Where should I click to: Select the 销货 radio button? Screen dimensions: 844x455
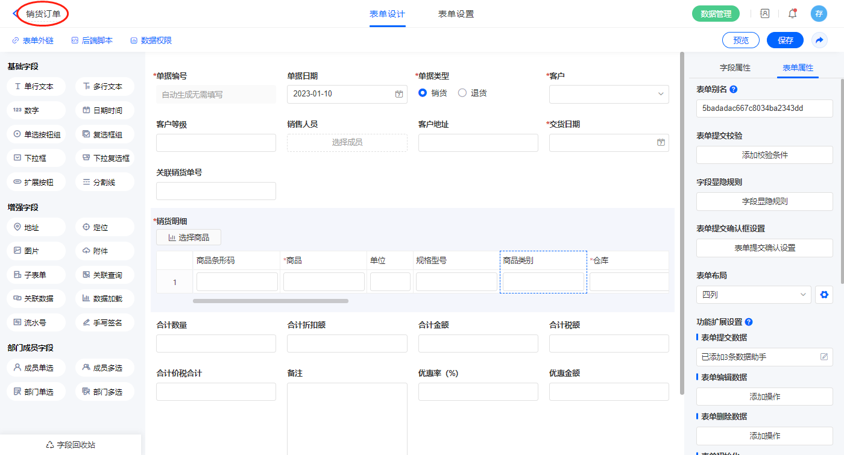coord(423,93)
